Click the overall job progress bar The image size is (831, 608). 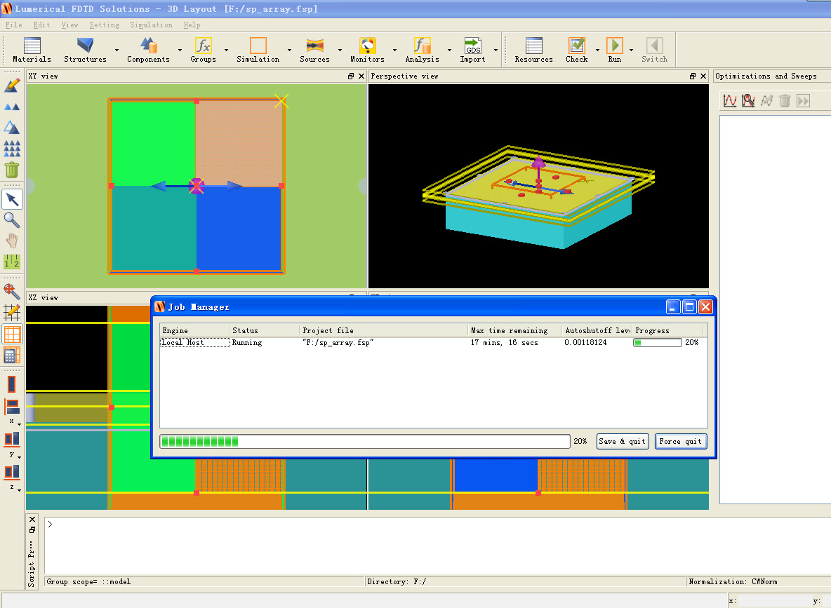click(365, 441)
